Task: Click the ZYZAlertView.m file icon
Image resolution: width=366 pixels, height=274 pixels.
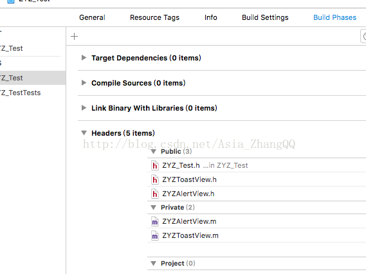Action: pos(155,222)
